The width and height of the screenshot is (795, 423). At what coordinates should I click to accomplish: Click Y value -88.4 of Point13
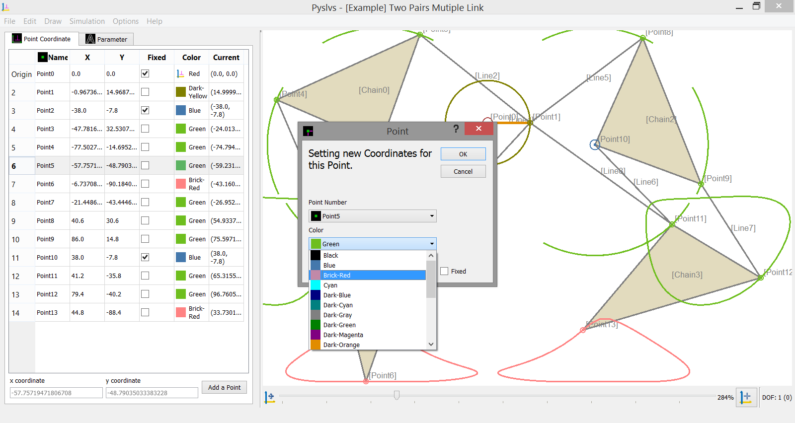point(122,312)
